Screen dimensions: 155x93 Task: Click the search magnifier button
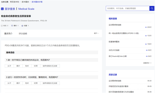[x=152, y=9]
